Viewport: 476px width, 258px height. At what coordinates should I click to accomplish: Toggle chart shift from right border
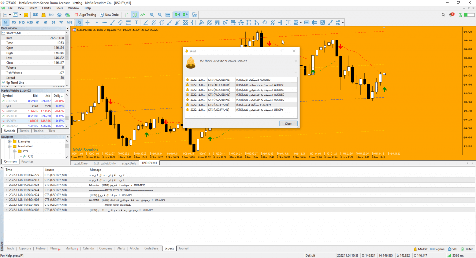[x=185, y=14]
